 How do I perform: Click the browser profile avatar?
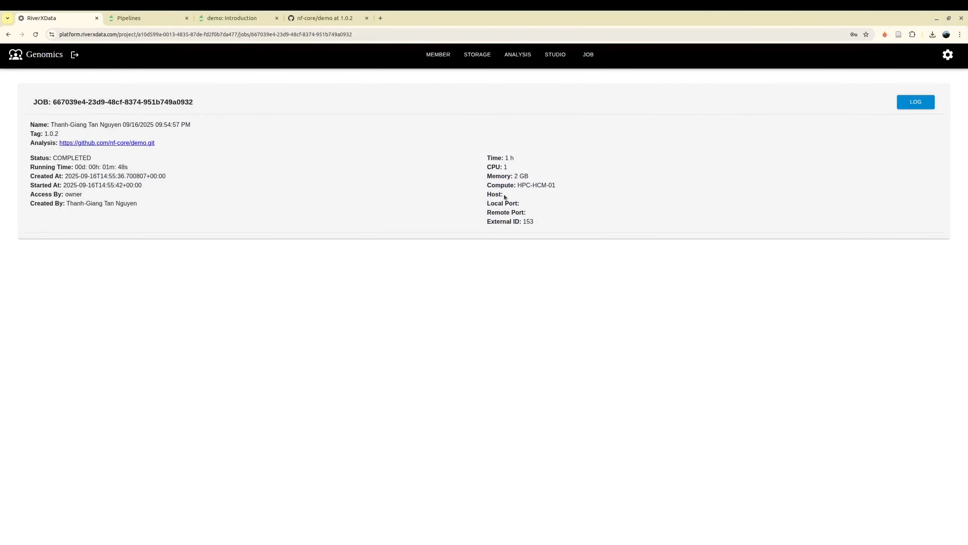coord(946,34)
